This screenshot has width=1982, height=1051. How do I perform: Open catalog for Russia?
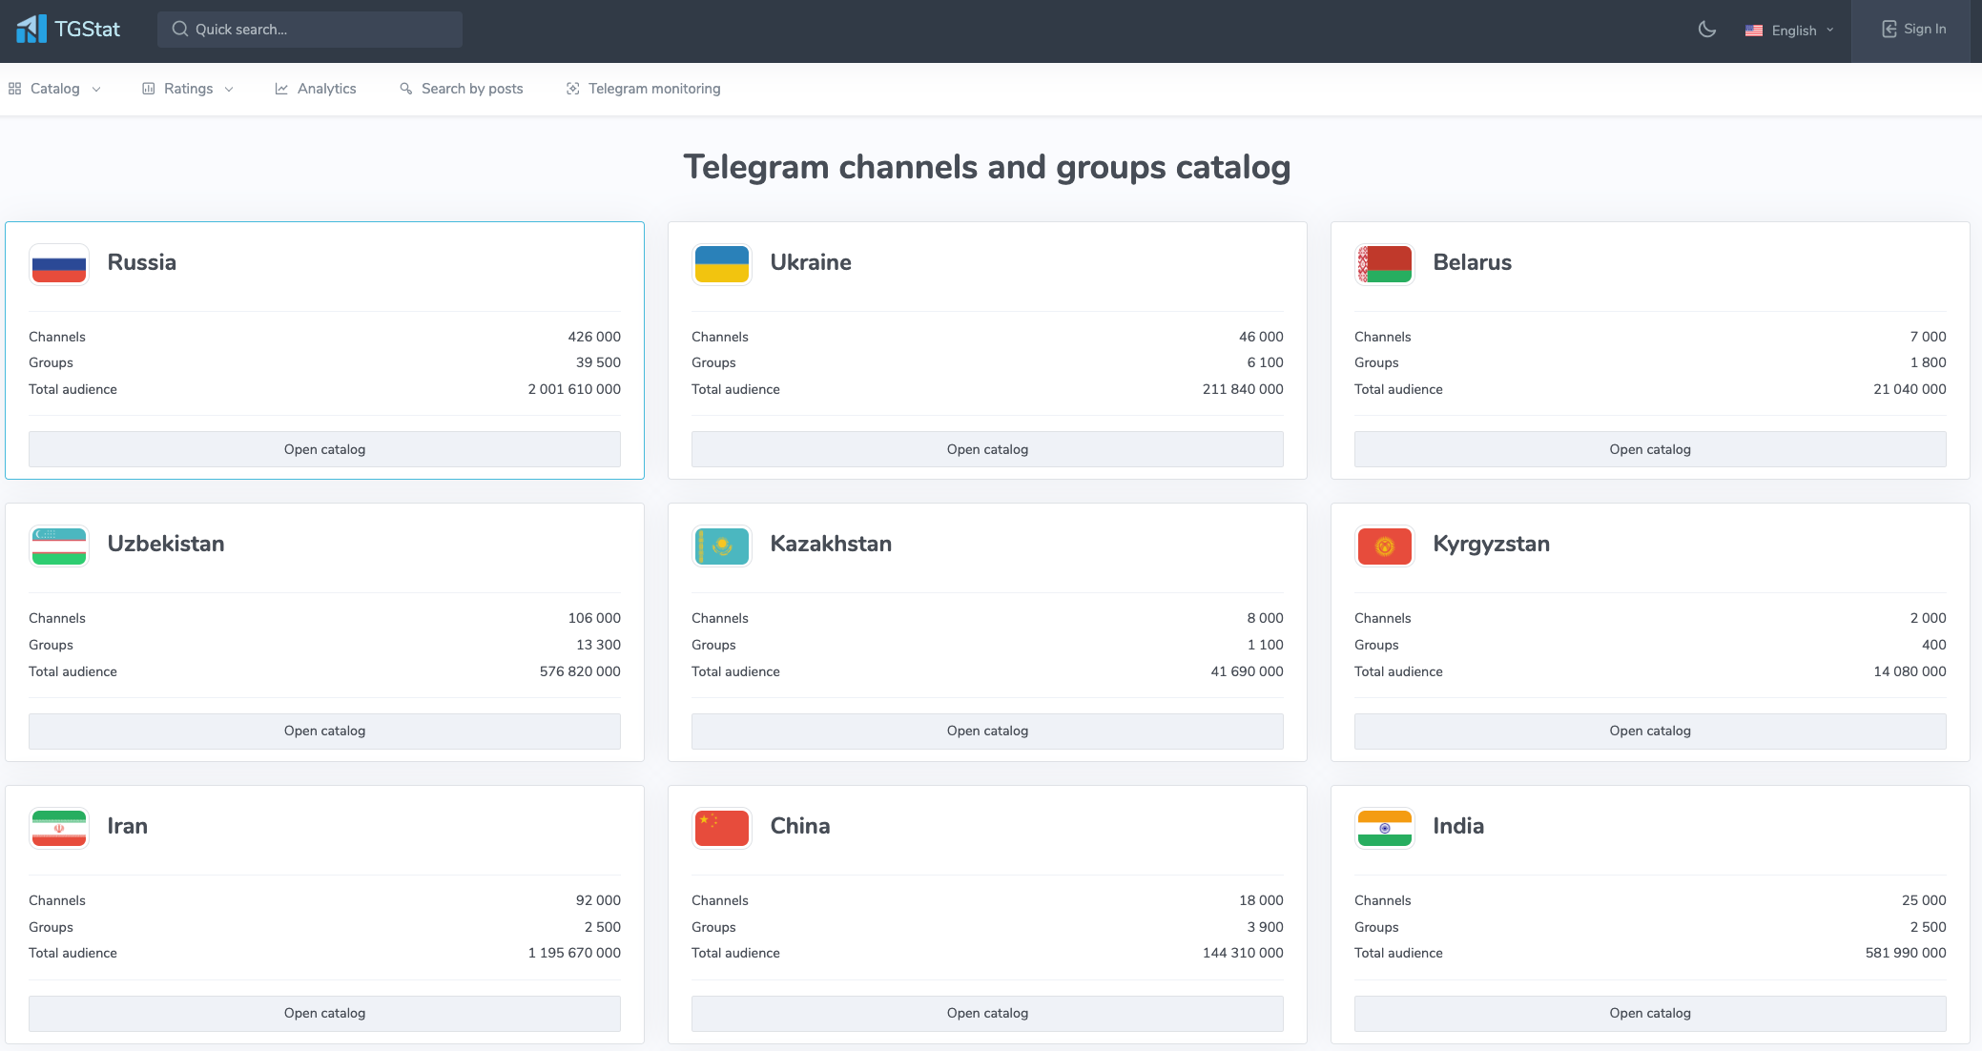(324, 449)
